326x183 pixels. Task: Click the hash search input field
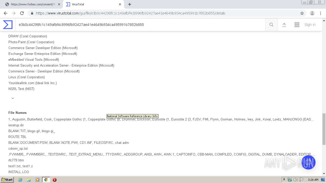point(140,25)
